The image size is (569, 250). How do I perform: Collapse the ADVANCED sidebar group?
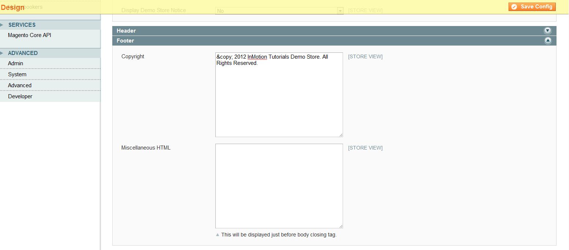[50, 53]
